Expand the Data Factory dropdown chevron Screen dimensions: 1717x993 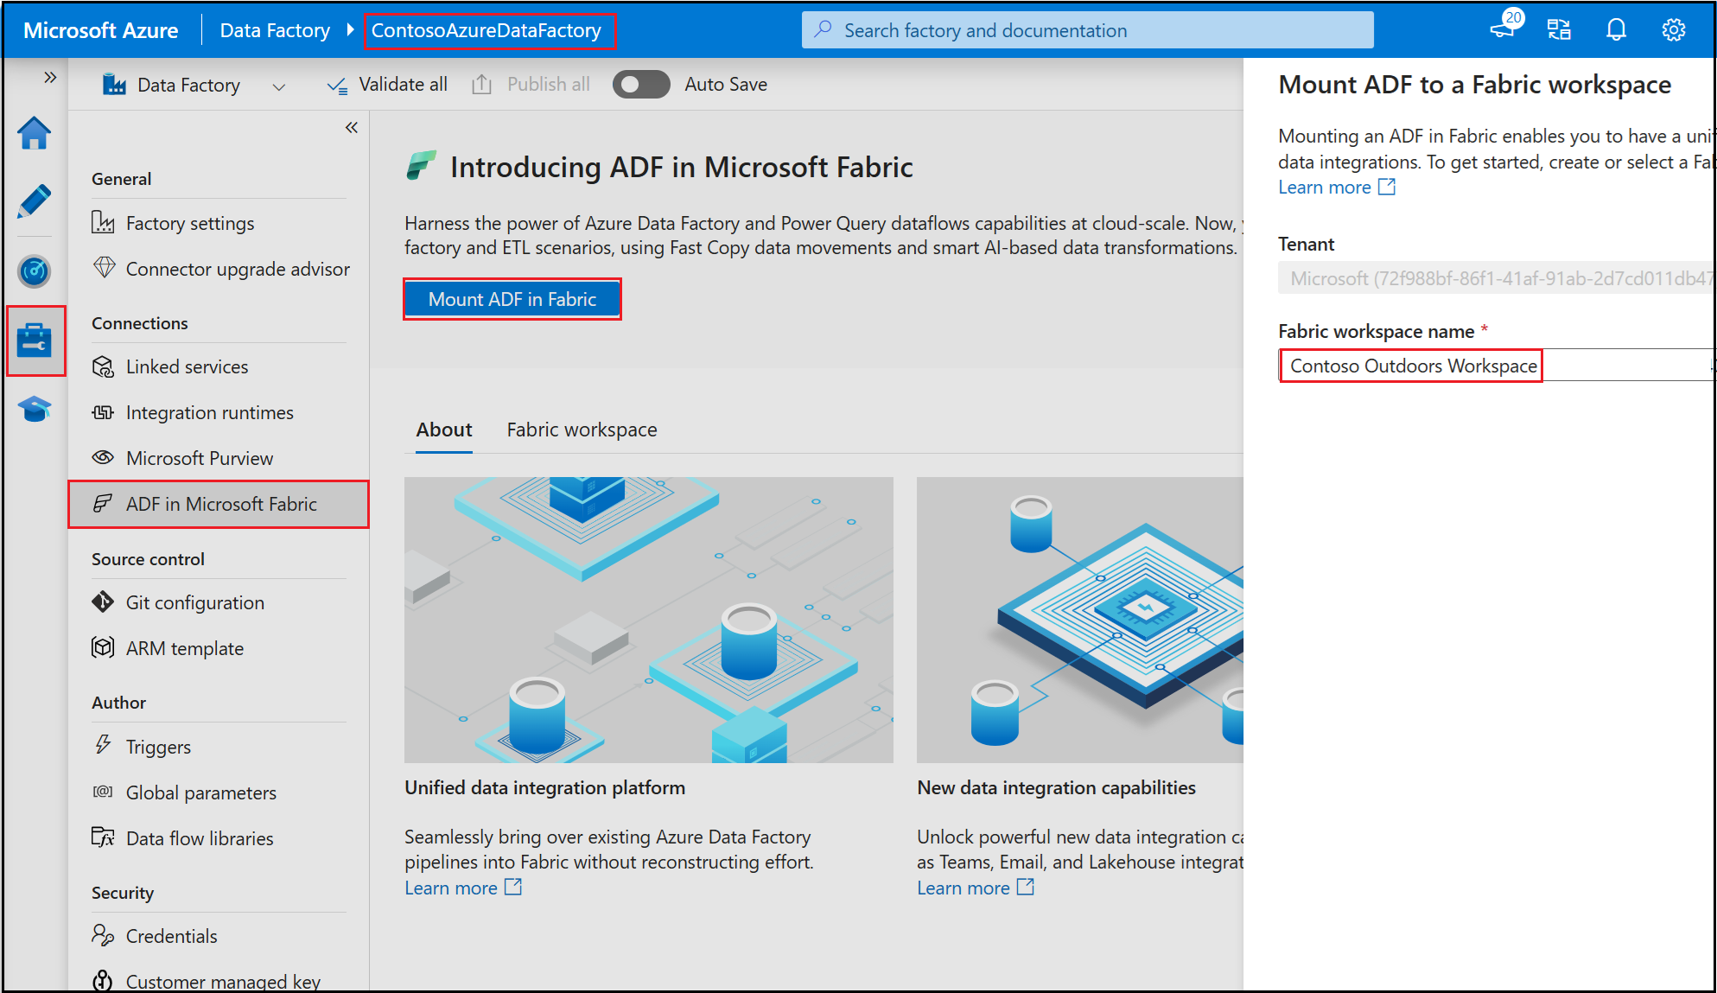[x=278, y=86]
